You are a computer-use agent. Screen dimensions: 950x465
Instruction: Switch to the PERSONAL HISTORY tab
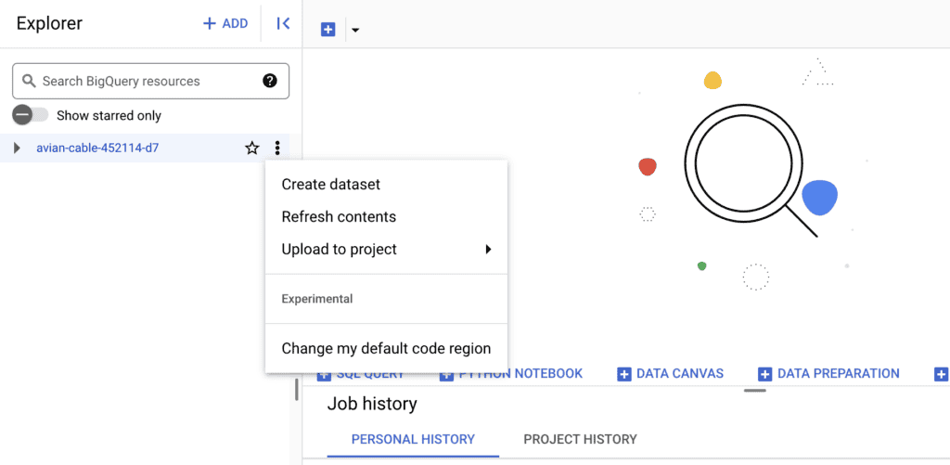[x=413, y=439]
